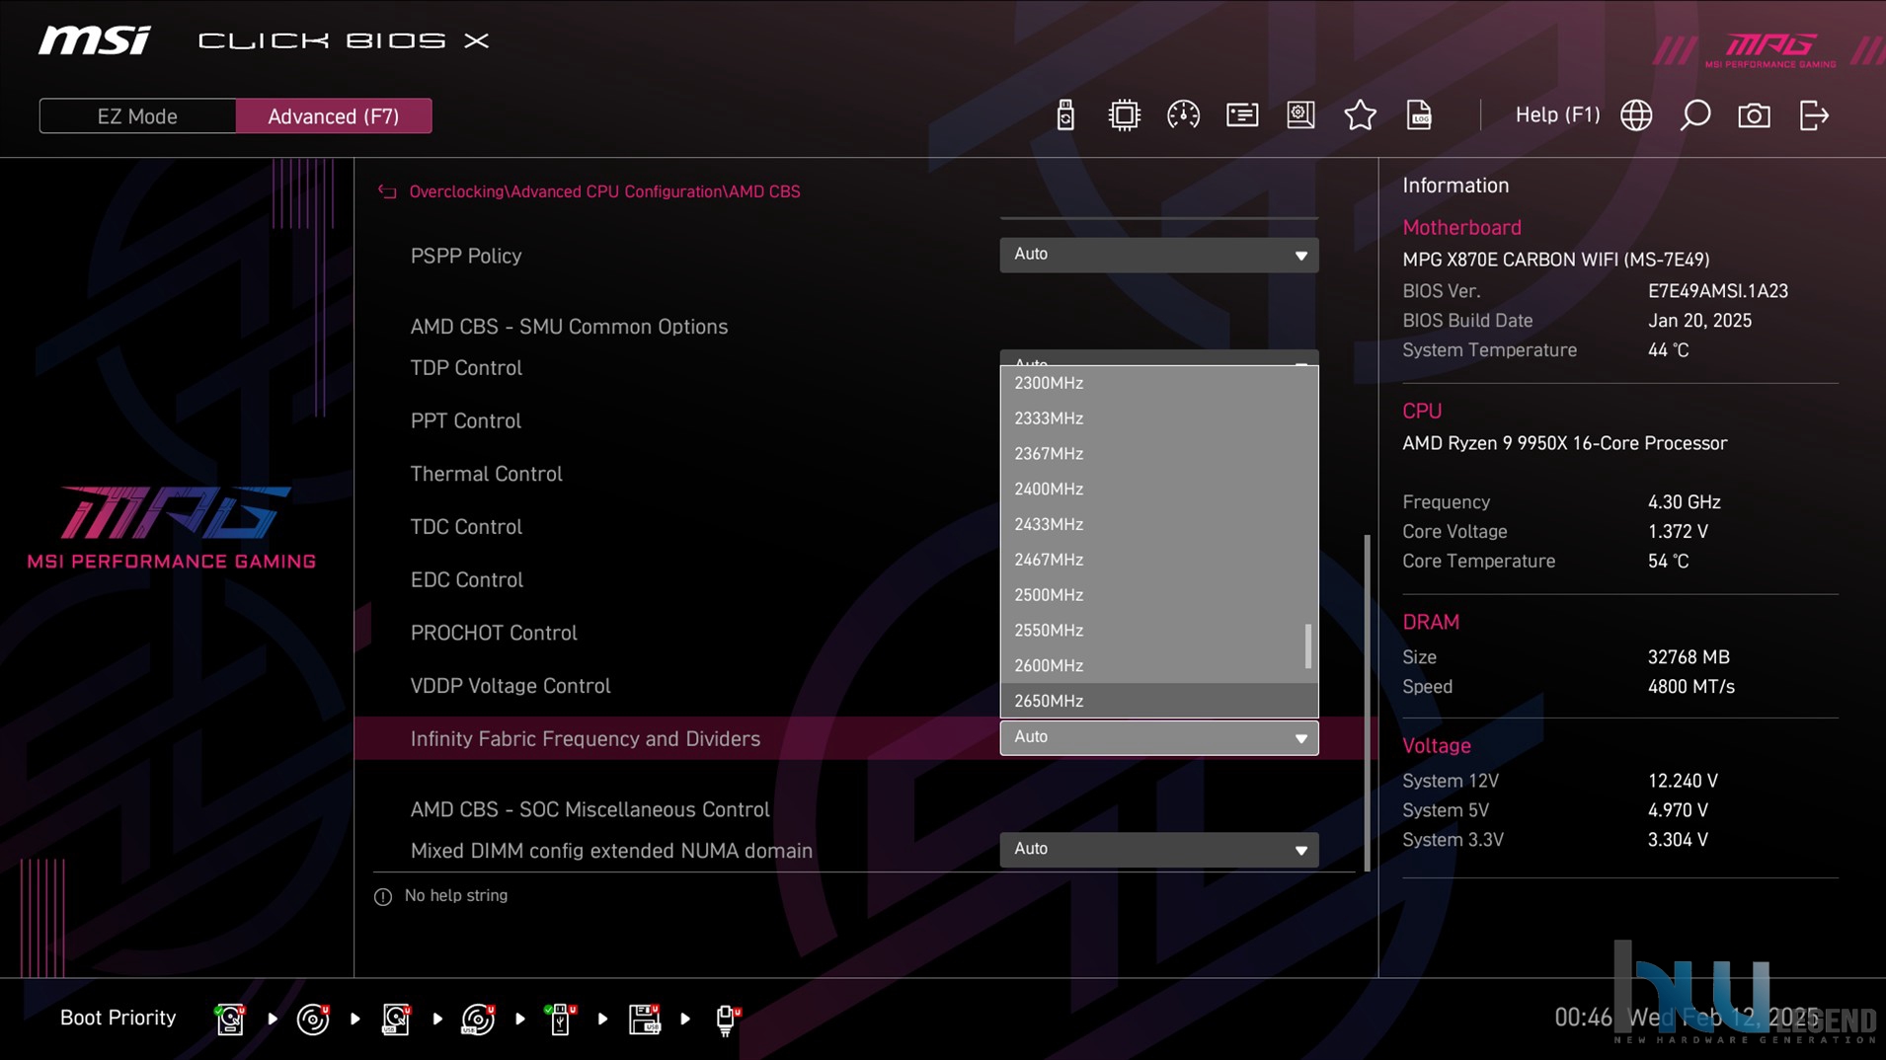Click the frequency list scrollbar thumb
This screenshot has height=1060, width=1886.
click(1308, 646)
